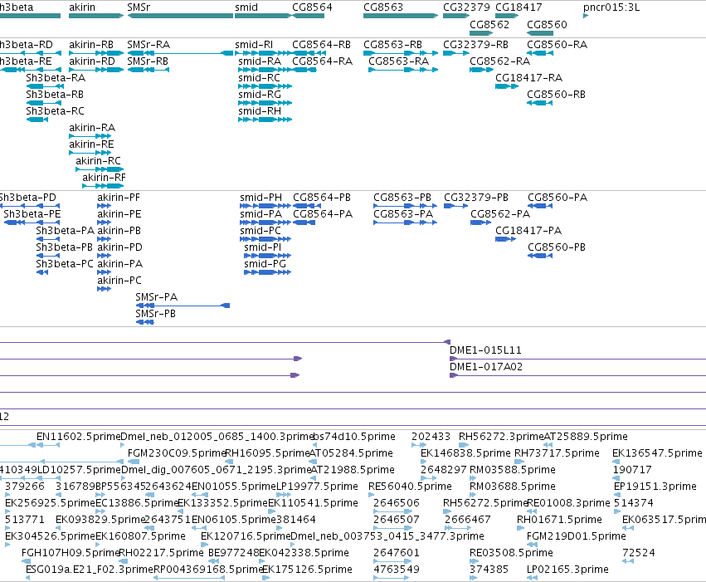The height and width of the screenshot is (582, 706).
Task: Click protein SMSr-PA label
Action: (156, 297)
